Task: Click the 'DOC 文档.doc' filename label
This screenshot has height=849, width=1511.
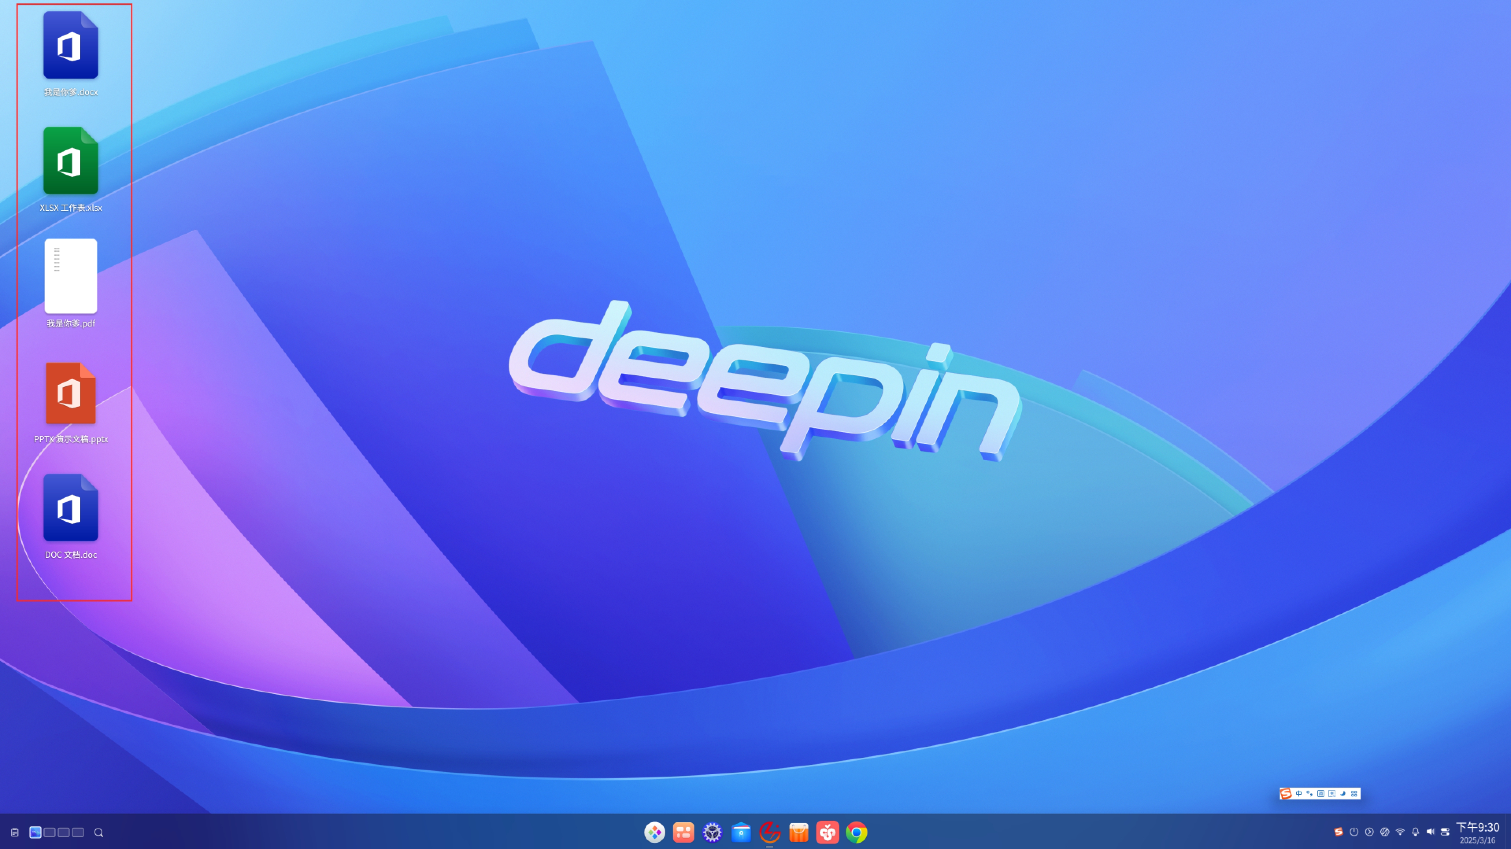Action: pos(71,555)
